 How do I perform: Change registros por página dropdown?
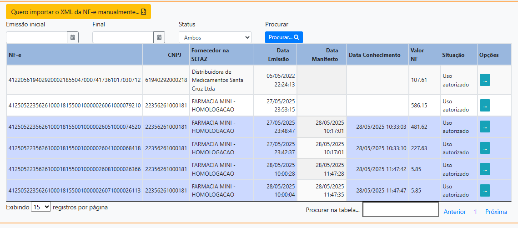tap(41, 207)
